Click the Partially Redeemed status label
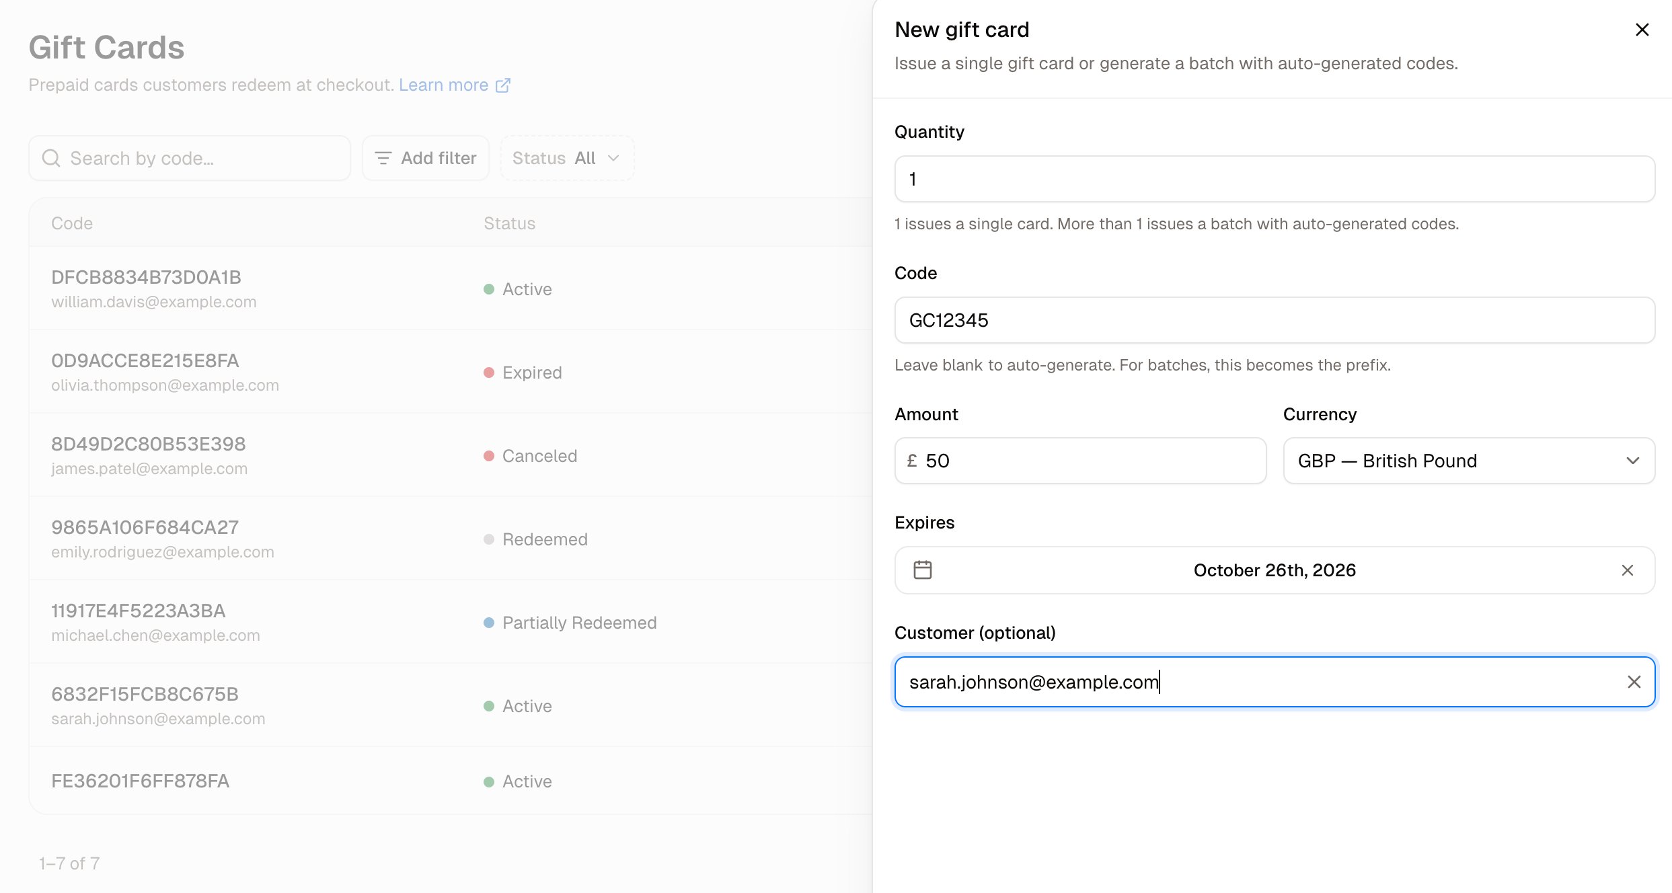The height and width of the screenshot is (893, 1672). click(x=579, y=623)
